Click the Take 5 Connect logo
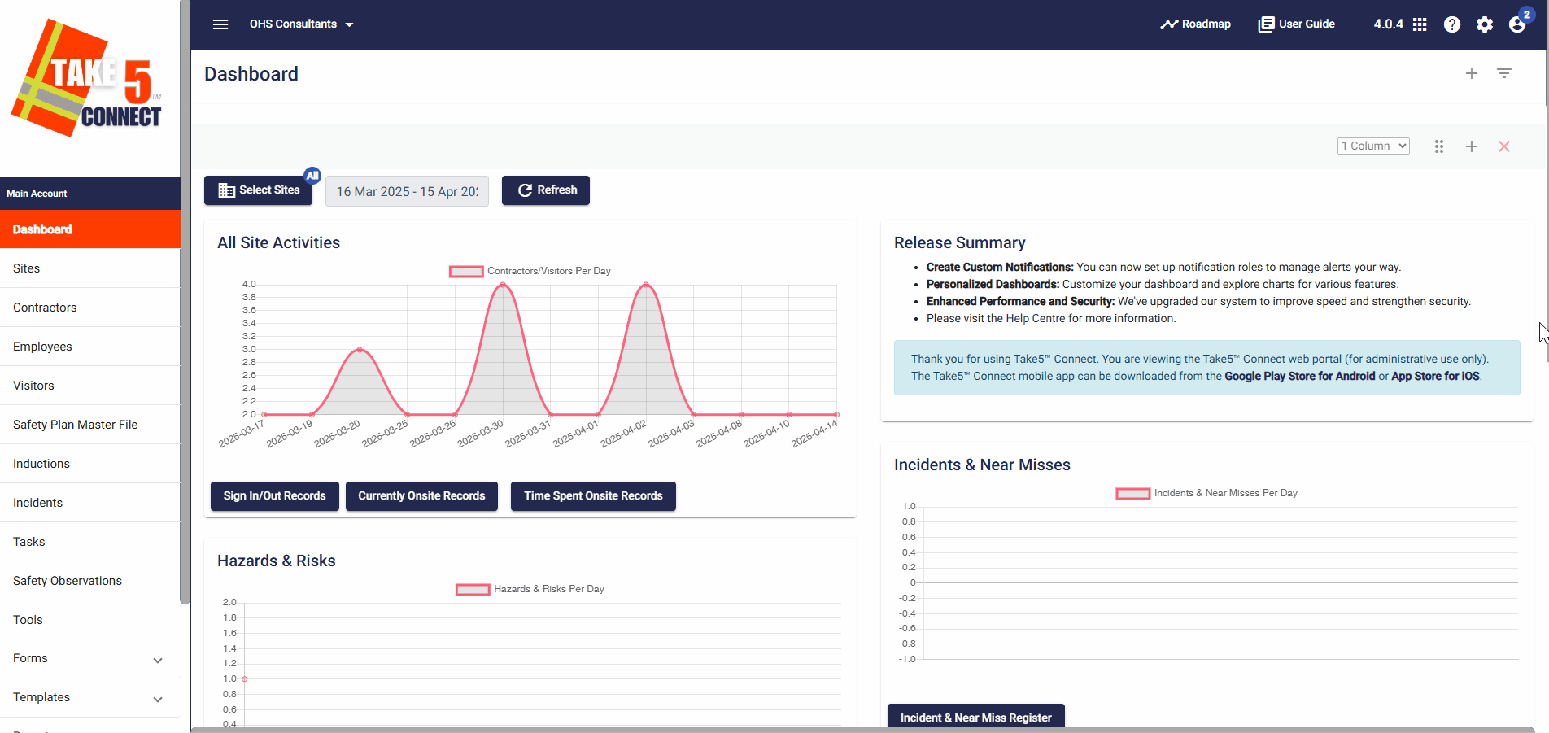1549x733 pixels. point(87,78)
